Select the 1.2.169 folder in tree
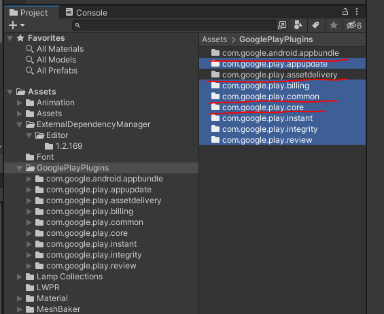Image resolution: width=384 pixels, height=314 pixels. tap(64, 146)
